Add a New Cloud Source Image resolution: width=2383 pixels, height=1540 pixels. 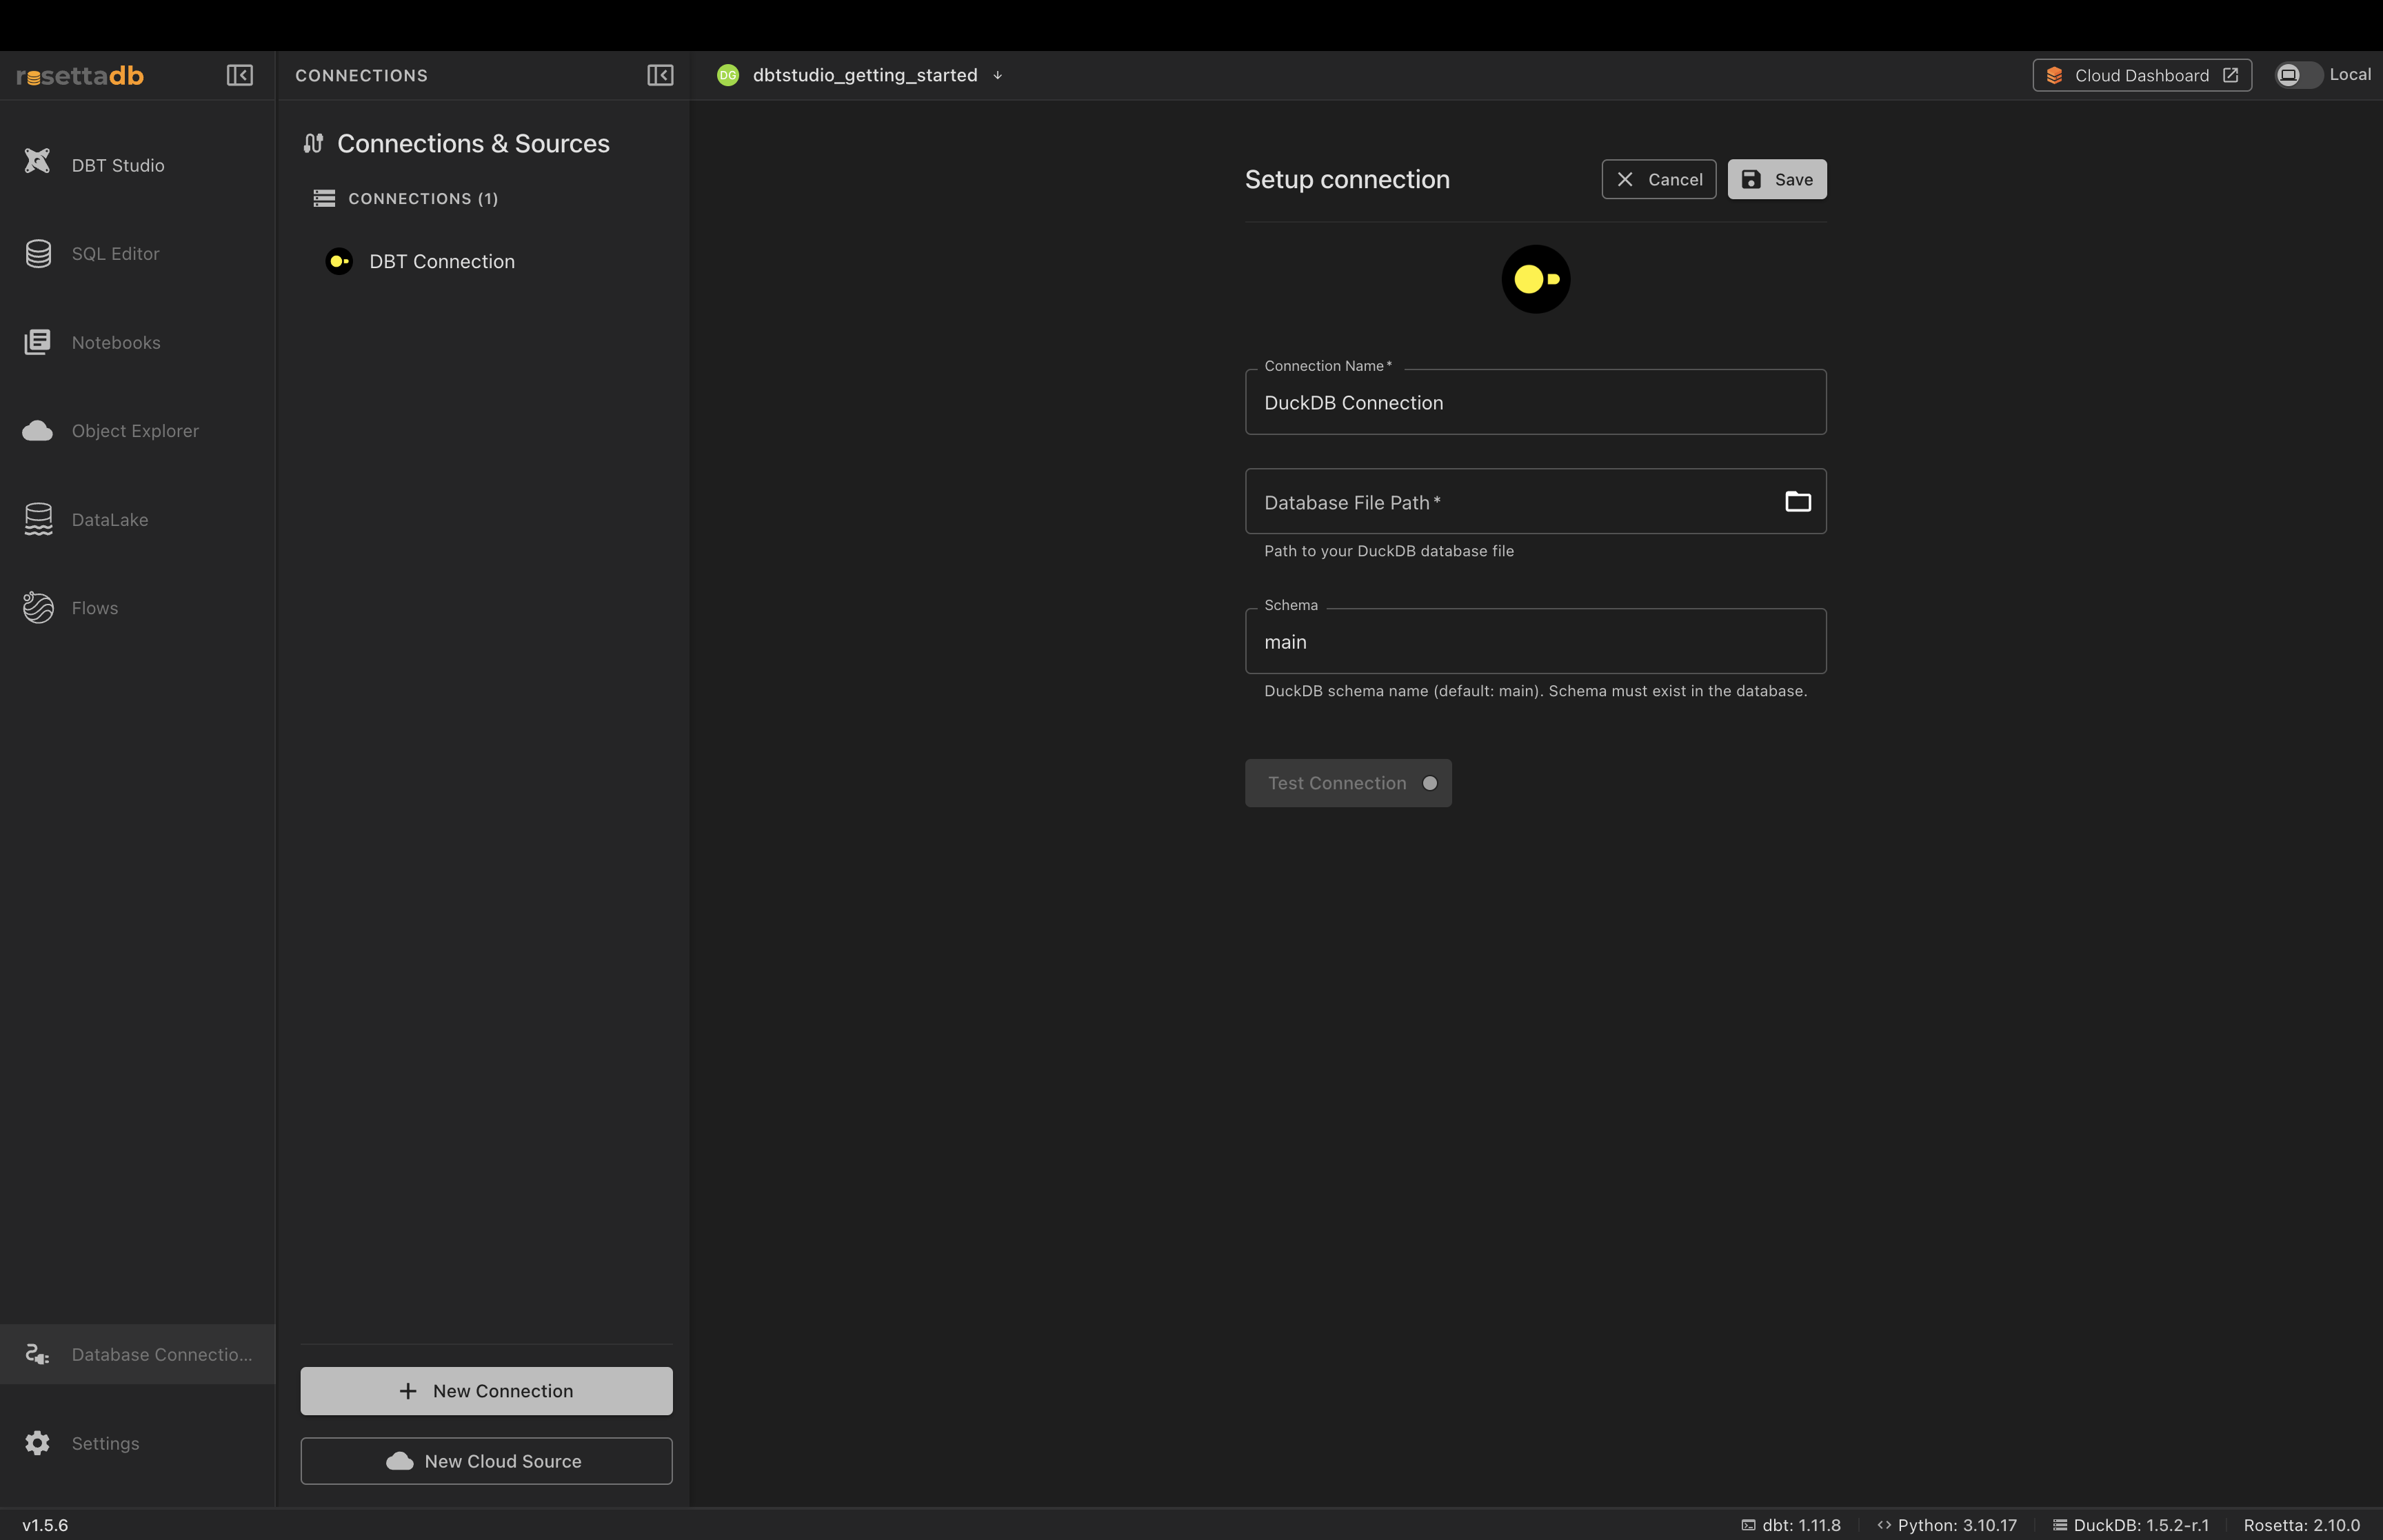point(486,1461)
